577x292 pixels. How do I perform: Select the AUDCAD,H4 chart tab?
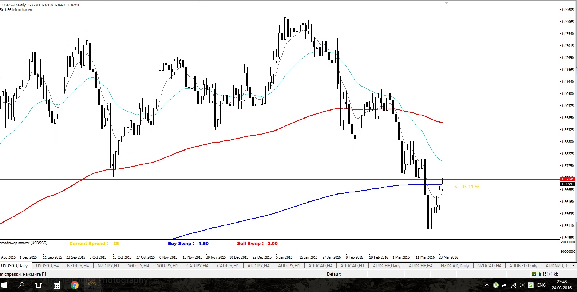[x=320, y=266]
